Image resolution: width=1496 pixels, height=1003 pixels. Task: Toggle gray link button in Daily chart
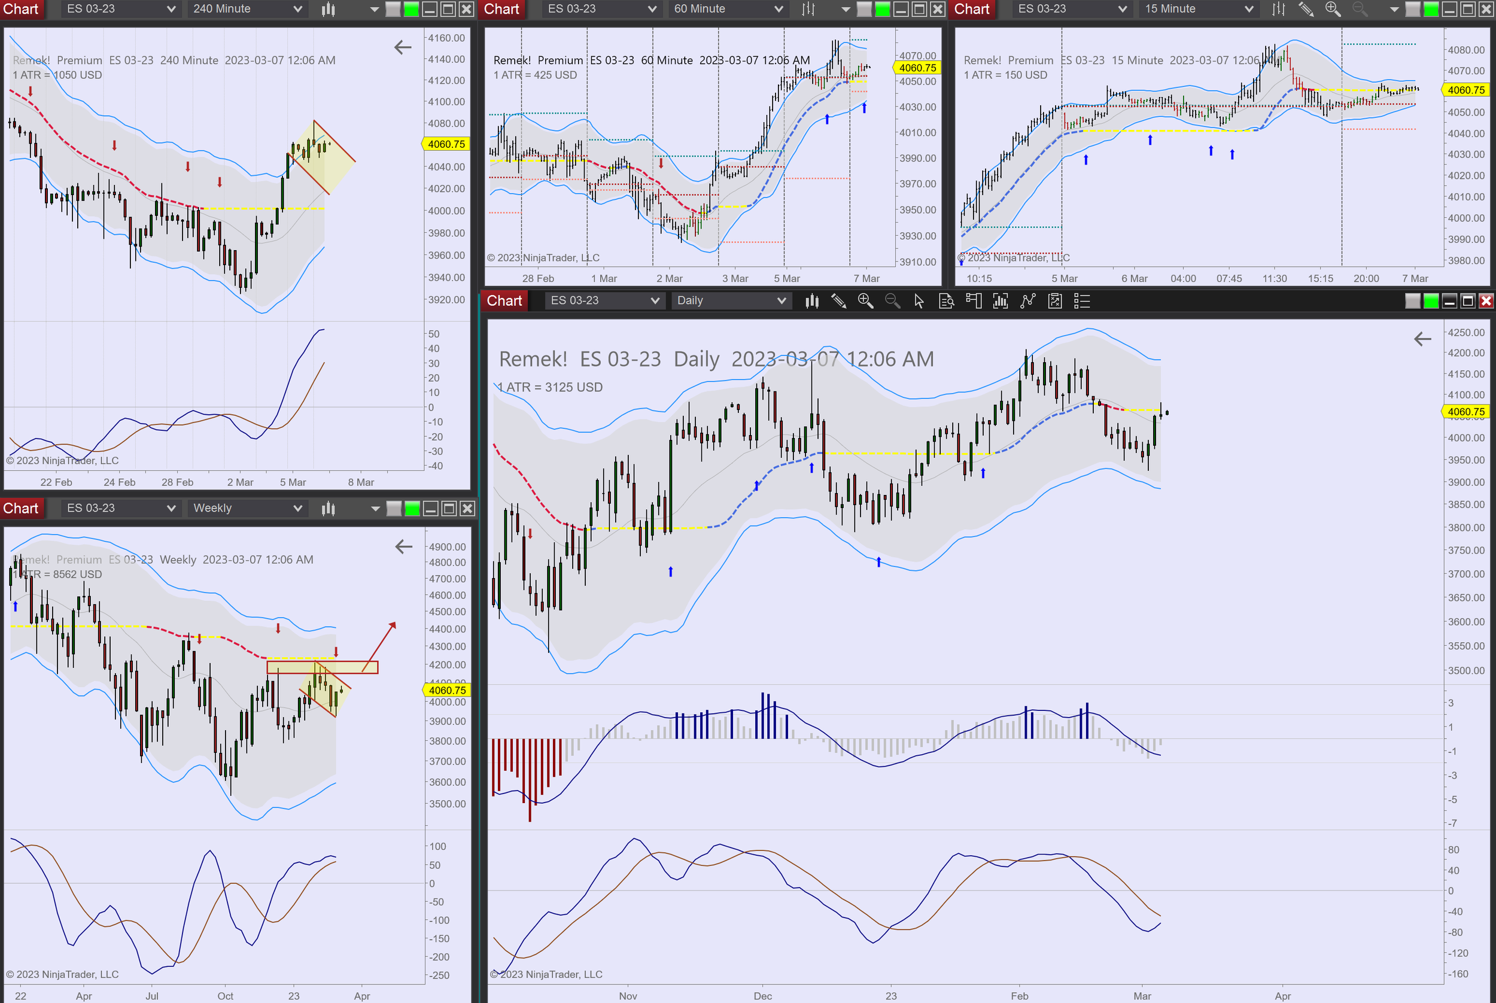coord(1412,300)
